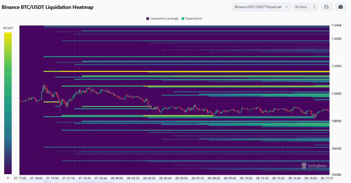Click the "28, 02:10" time axis label
The image size is (351, 183).
(x=133, y=178)
